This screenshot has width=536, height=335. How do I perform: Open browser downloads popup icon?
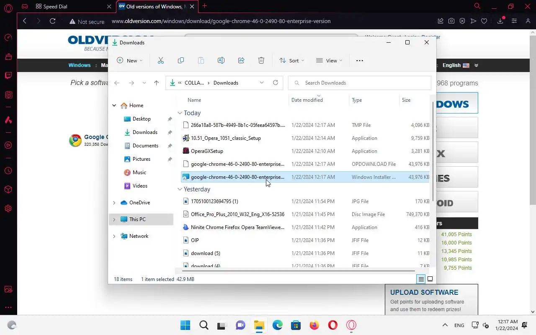click(x=500, y=21)
